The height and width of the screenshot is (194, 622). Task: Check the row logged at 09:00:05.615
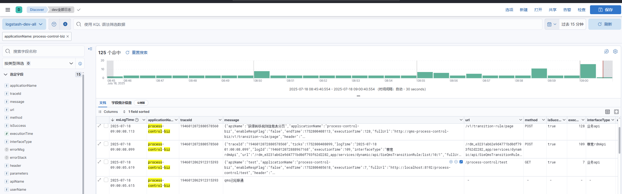106,180
